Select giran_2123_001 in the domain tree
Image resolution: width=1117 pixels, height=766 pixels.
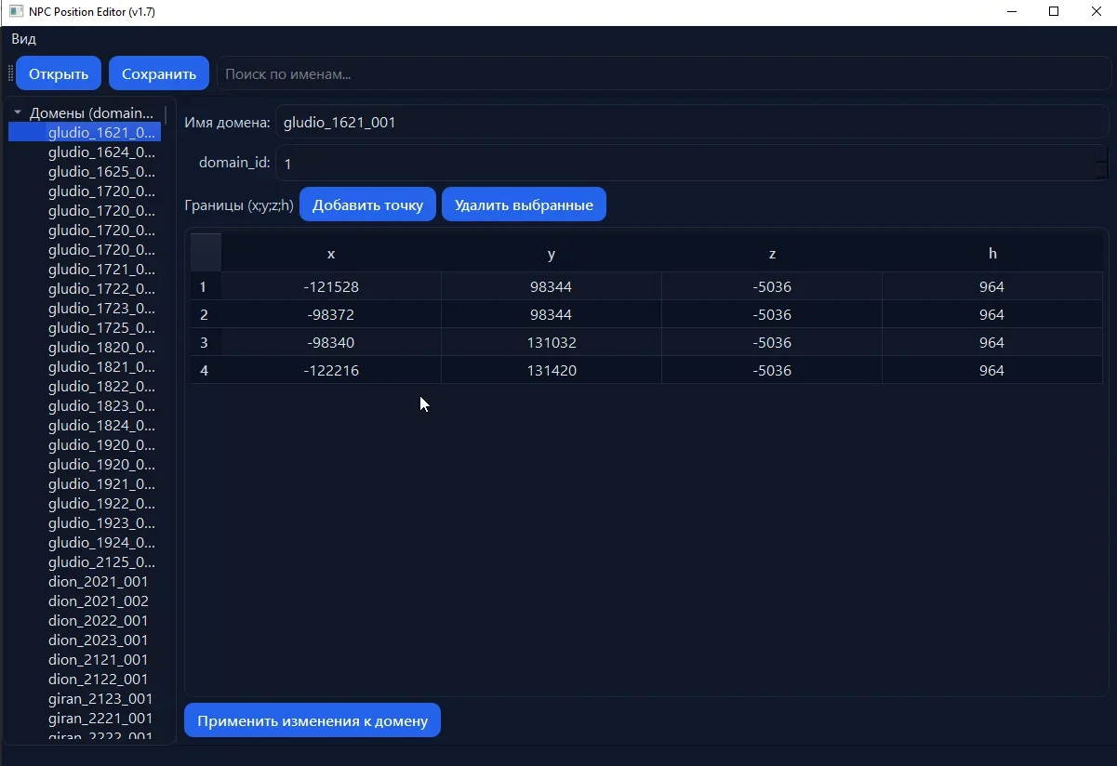click(x=100, y=699)
